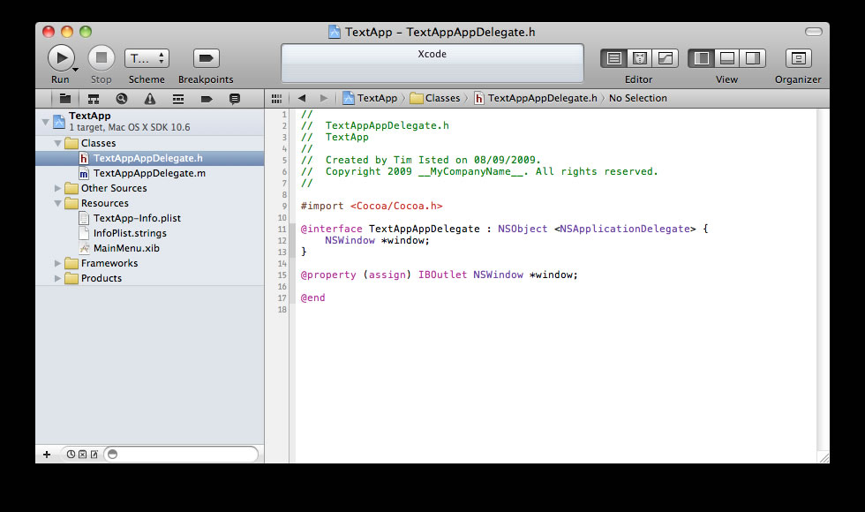Toggle the Breakpoints button

point(206,58)
